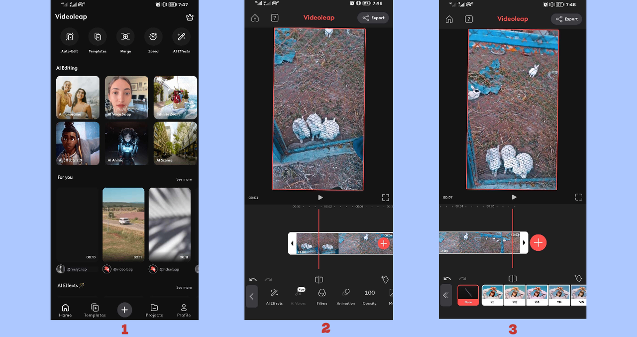This screenshot has width=637, height=337.
Task: Tap the right trim handle on the timeline clip
Action: [x=524, y=242]
